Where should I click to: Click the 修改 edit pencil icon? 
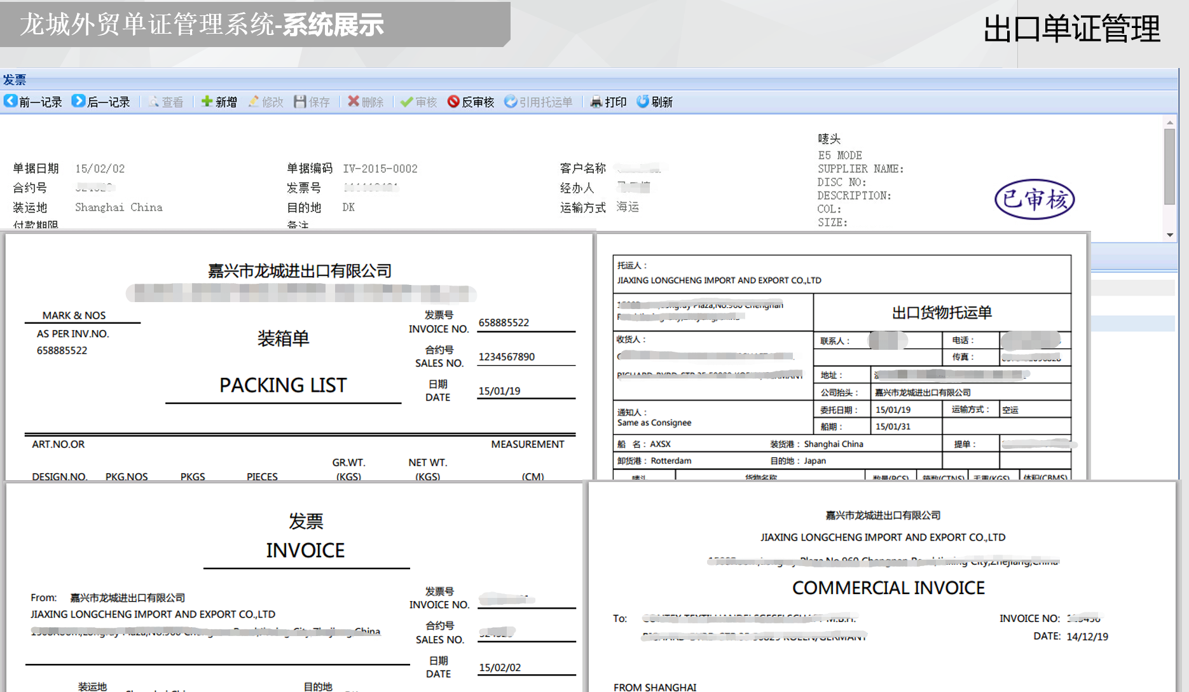tap(254, 102)
